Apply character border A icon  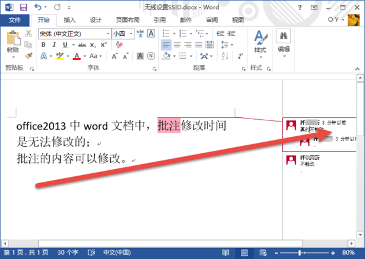click(x=151, y=33)
